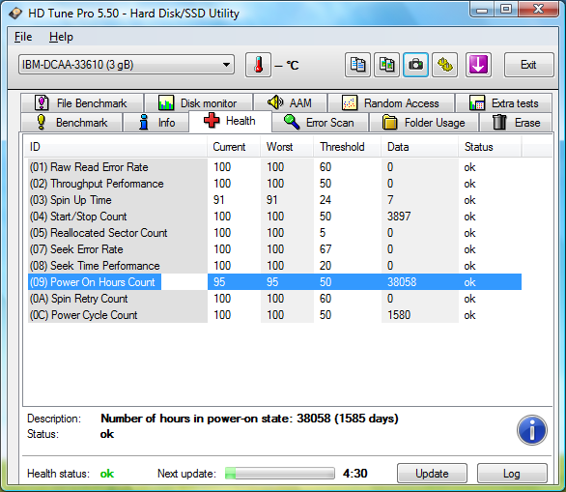Viewport: 566px width, 492px height.
Task: Click the HD Tune Pro title bar icon
Action: [15, 14]
